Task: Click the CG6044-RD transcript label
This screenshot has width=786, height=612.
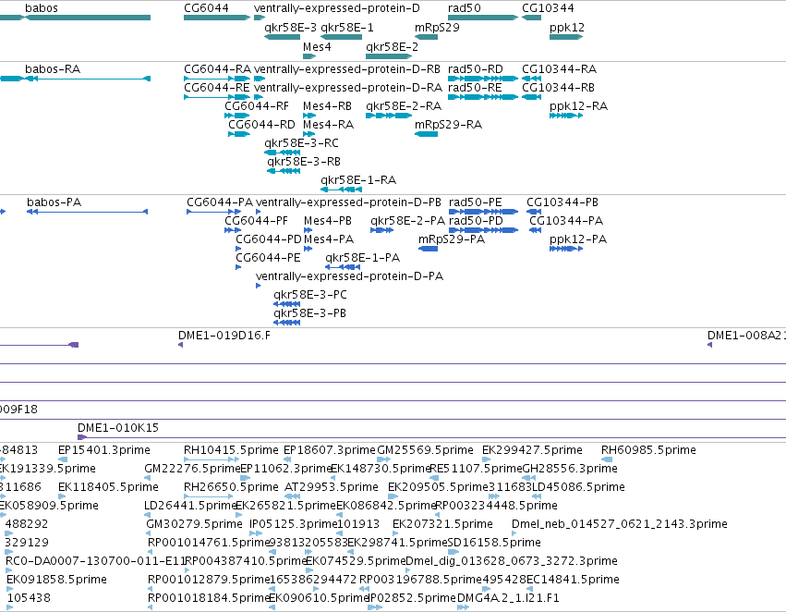Action: pos(261,125)
